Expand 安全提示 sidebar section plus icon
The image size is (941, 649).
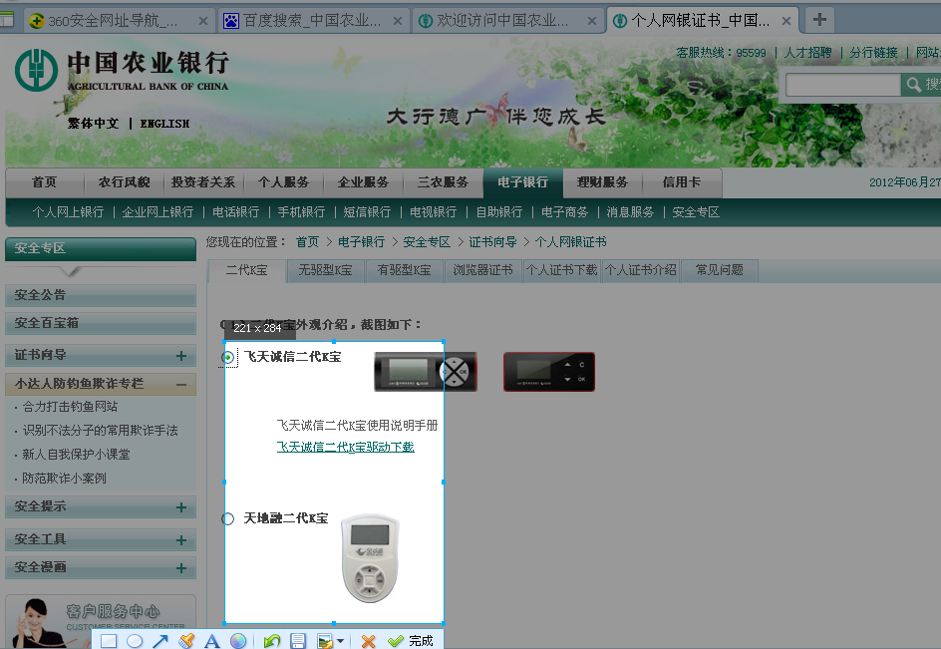(x=181, y=507)
